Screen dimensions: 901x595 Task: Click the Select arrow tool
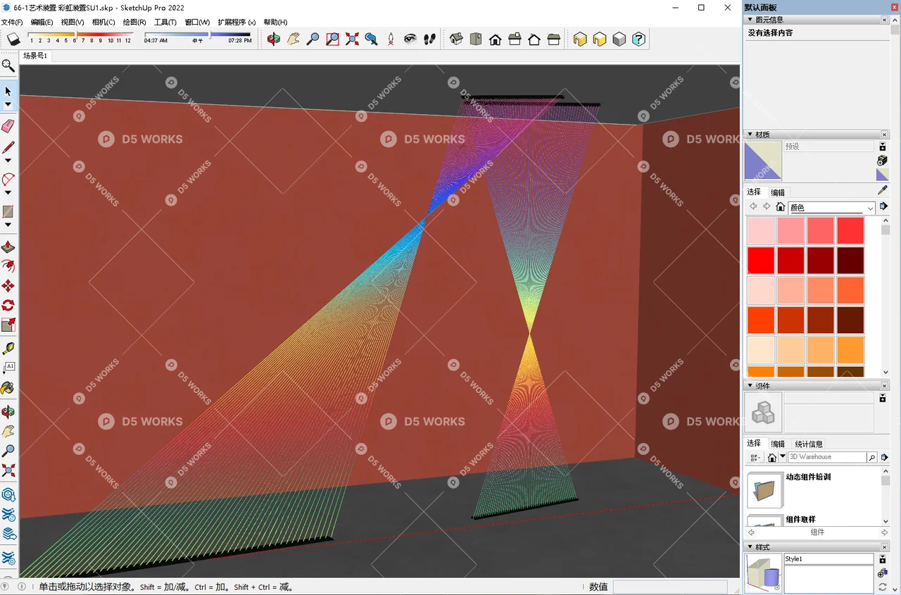[8, 92]
